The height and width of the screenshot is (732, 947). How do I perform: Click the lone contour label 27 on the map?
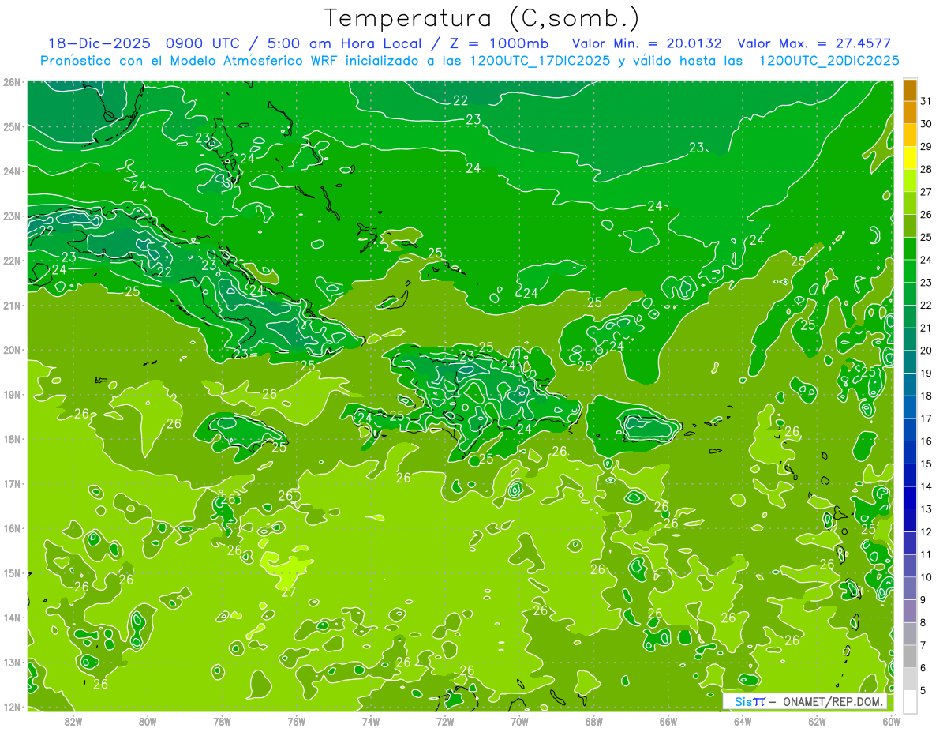pyautogui.click(x=289, y=592)
